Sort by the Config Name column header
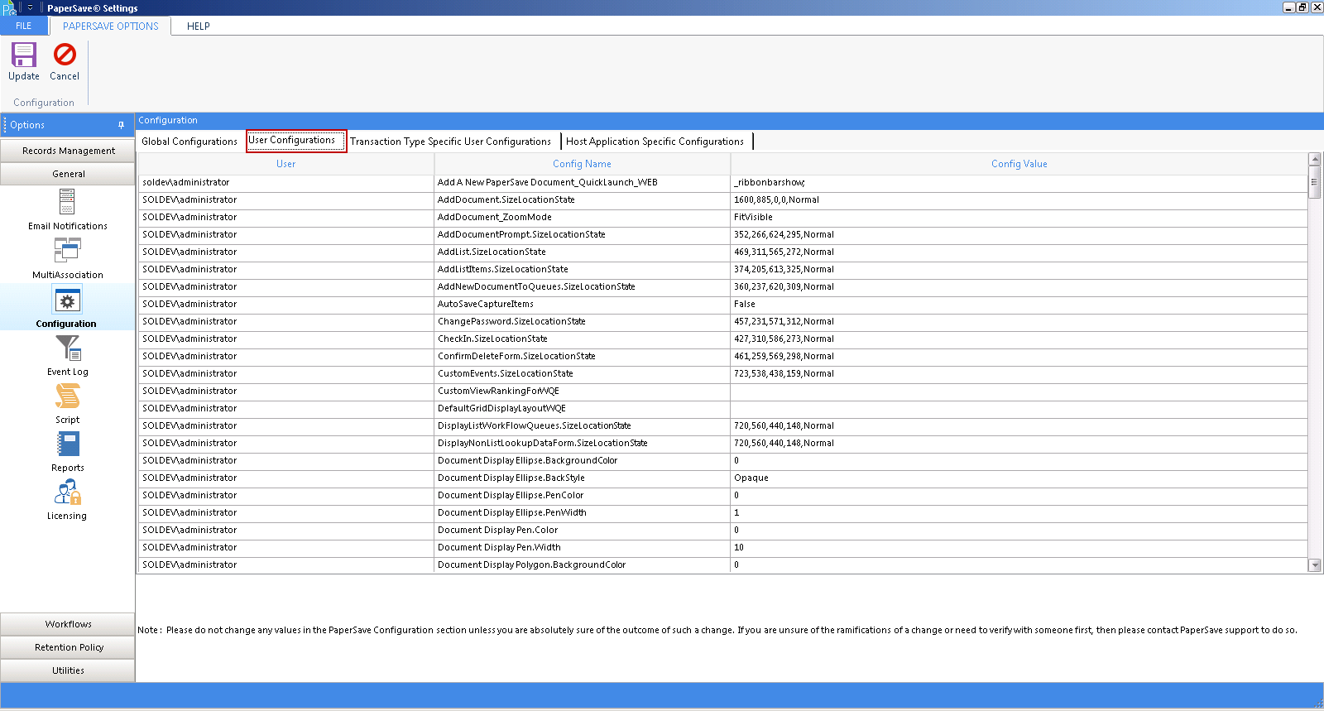The image size is (1324, 711). pos(582,164)
